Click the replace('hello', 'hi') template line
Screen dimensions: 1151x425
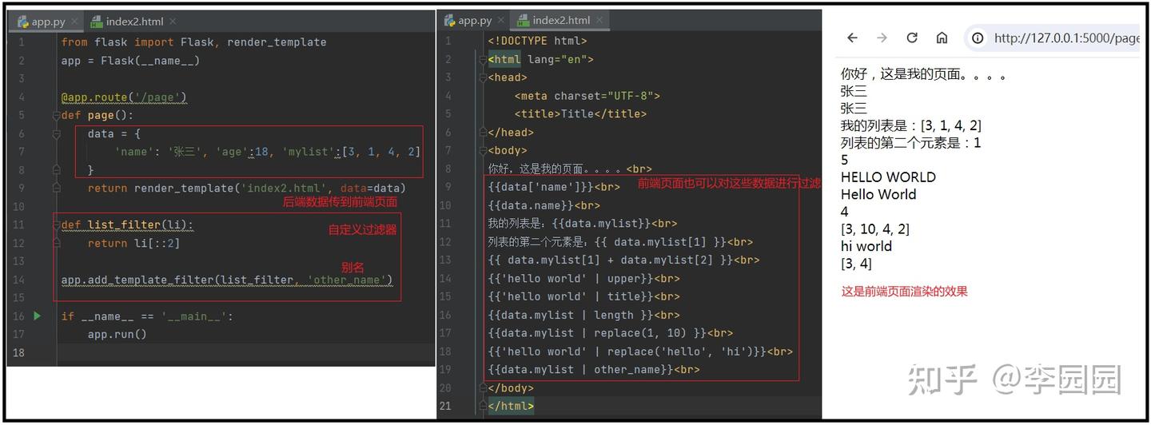pyautogui.click(x=640, y=352)
